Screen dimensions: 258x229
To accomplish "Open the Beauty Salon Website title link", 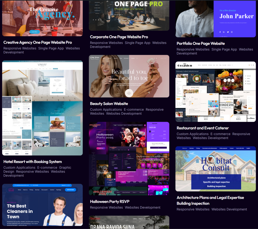I will point(109,104).
